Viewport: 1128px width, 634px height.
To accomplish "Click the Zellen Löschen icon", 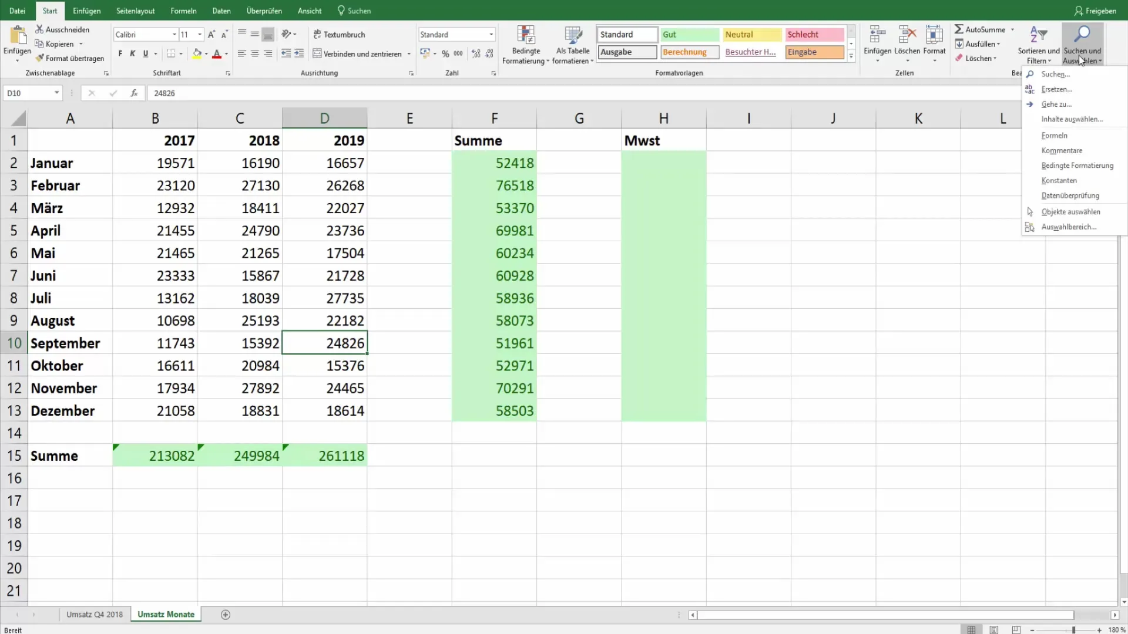I will coord(907,35).
